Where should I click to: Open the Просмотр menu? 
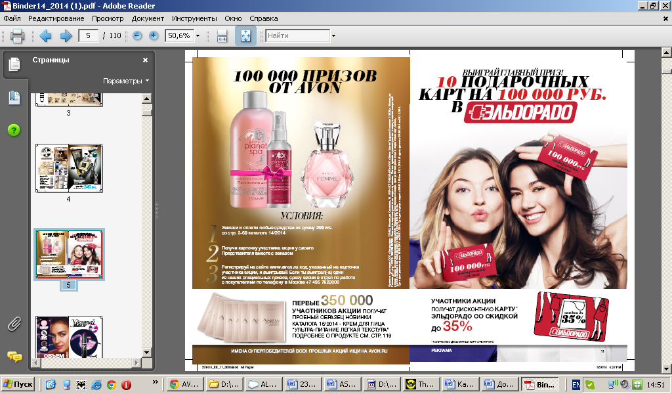point(108,18)
